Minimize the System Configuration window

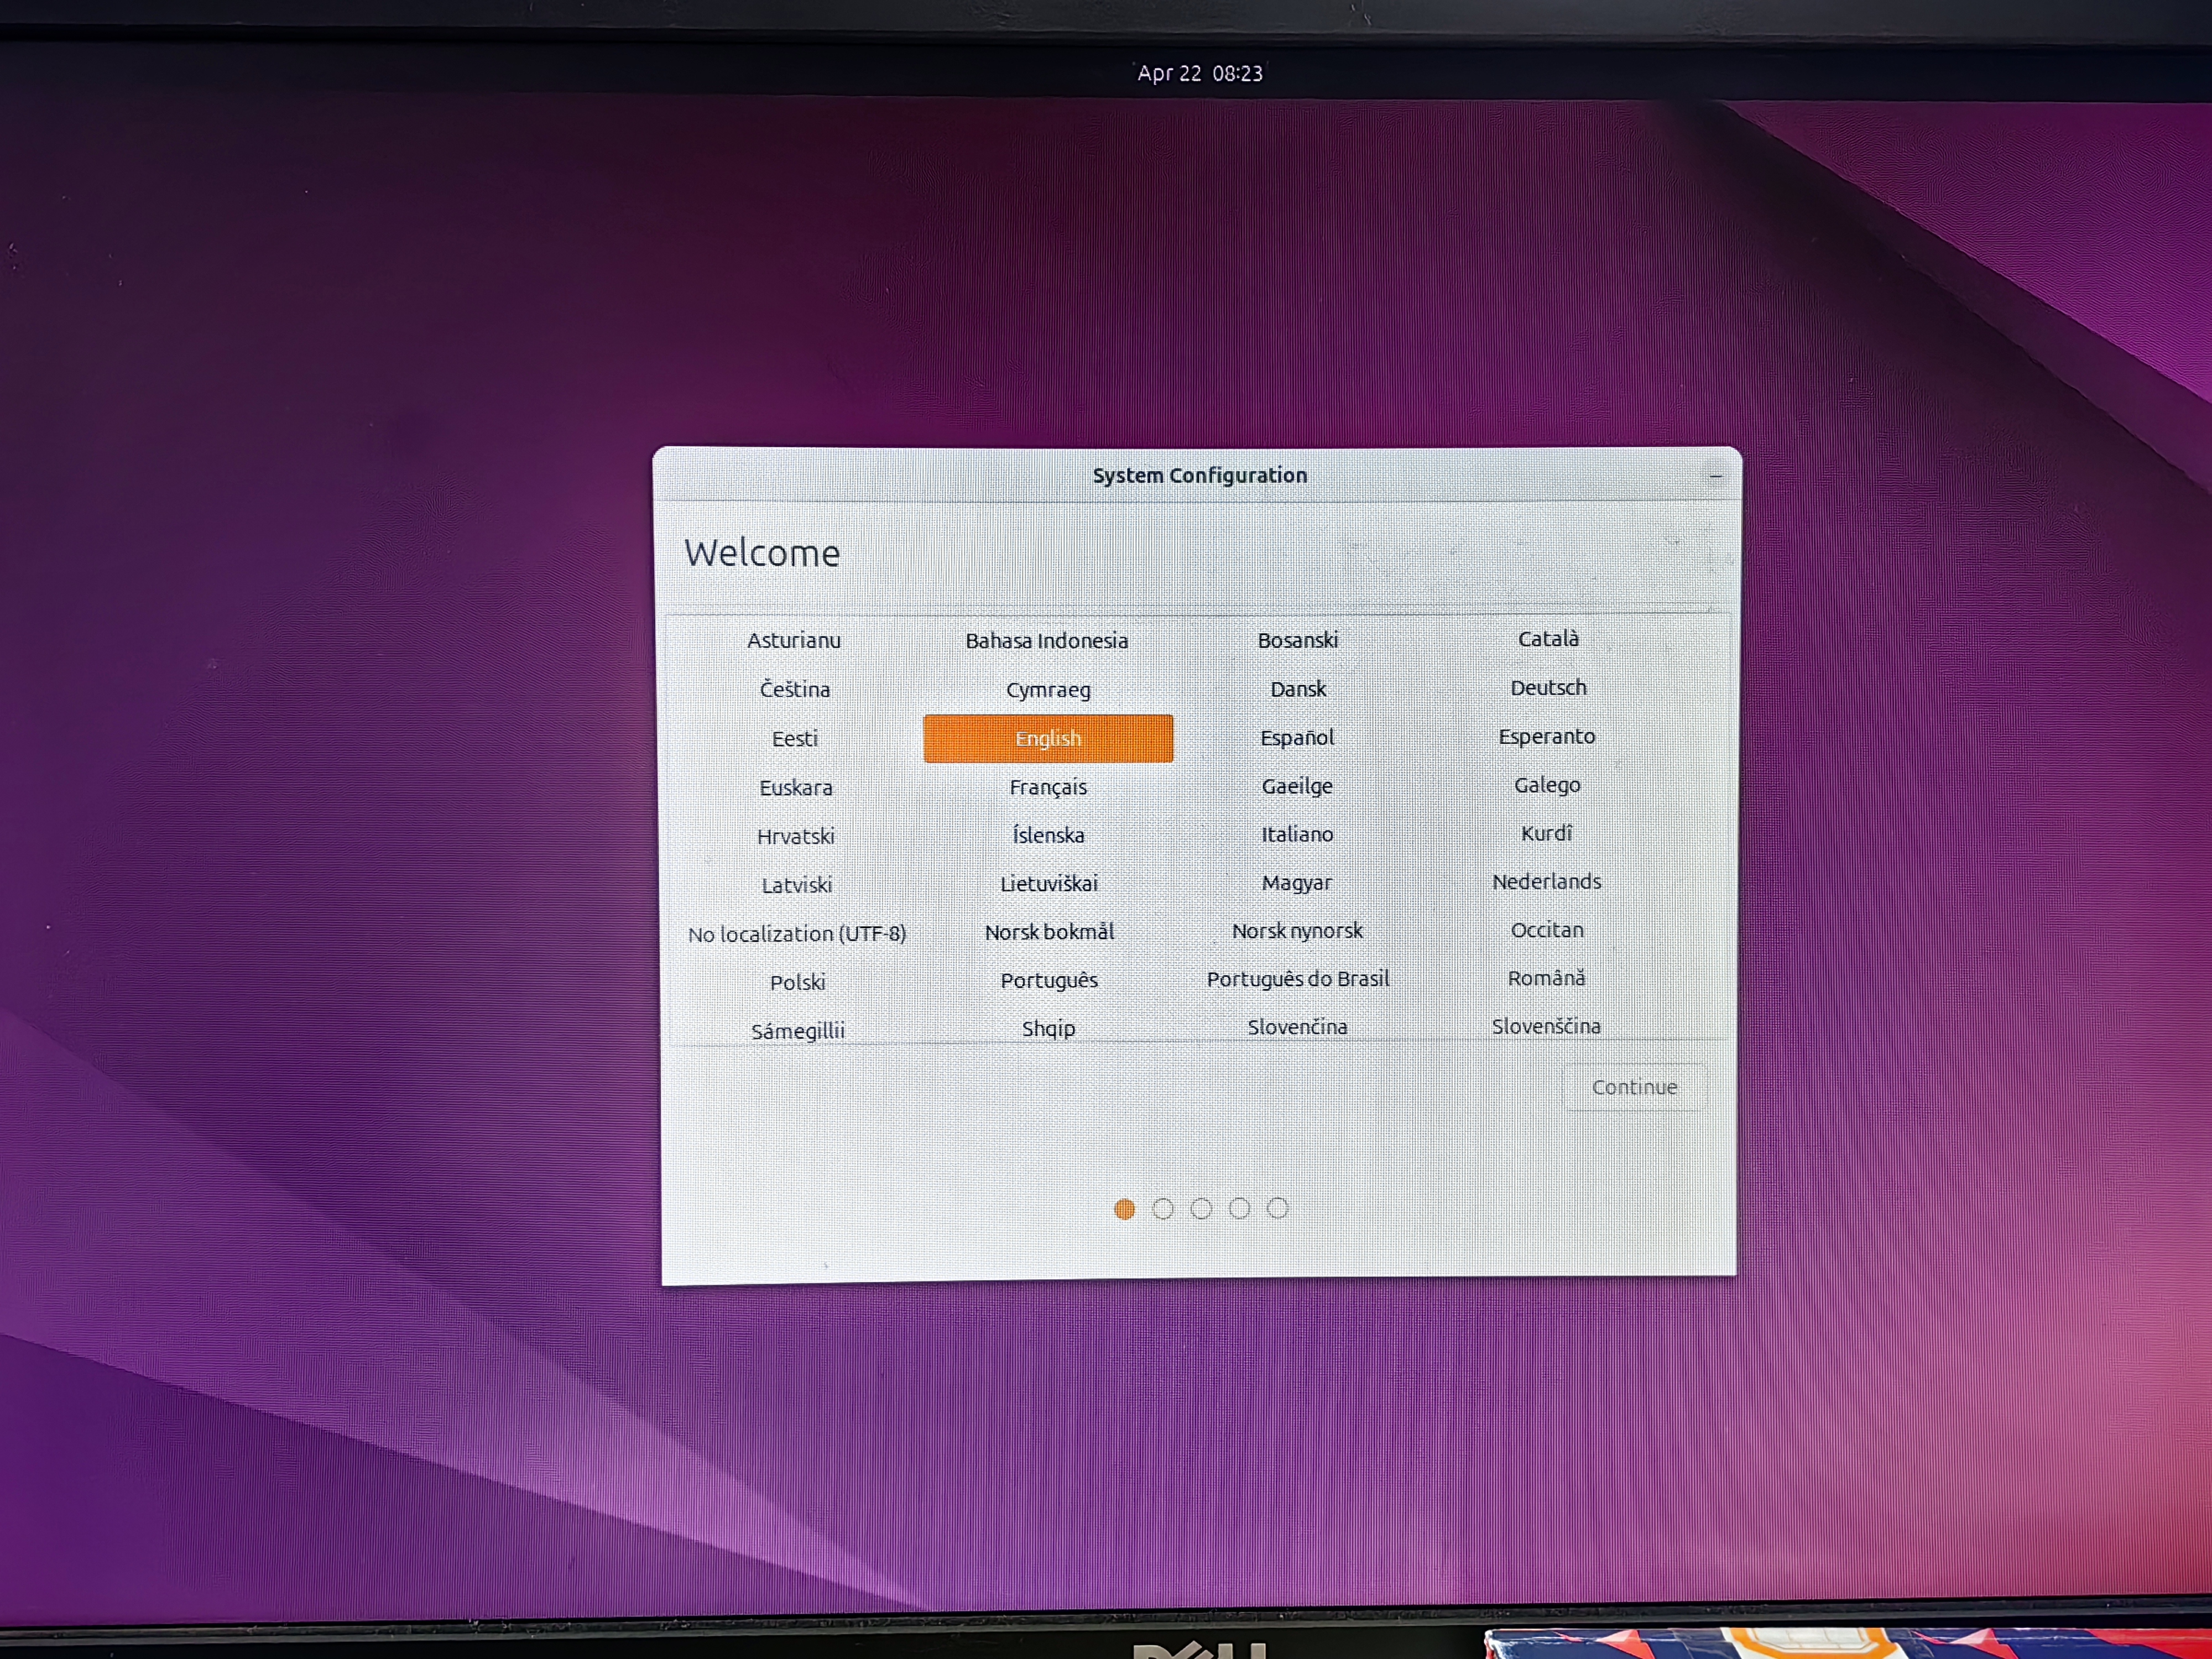click(x=1715, y=476)
